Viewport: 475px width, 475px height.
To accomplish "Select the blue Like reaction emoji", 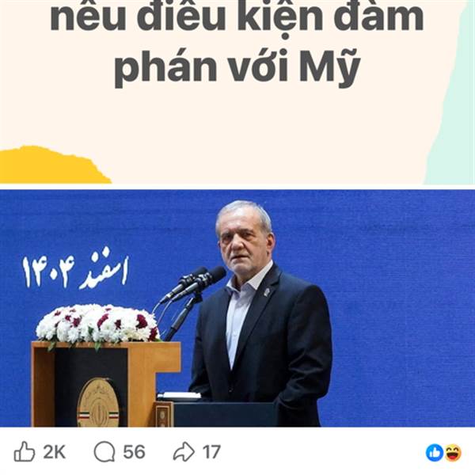I will [x=435, y=453].
